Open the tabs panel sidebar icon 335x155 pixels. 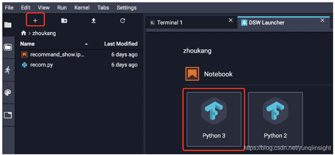(x=8, y=115)
